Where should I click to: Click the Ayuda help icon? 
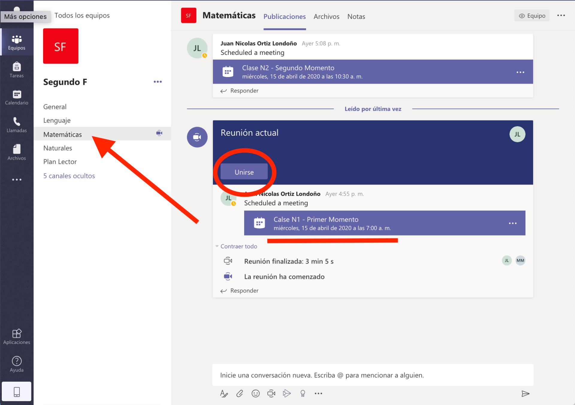tap(16, 364)
